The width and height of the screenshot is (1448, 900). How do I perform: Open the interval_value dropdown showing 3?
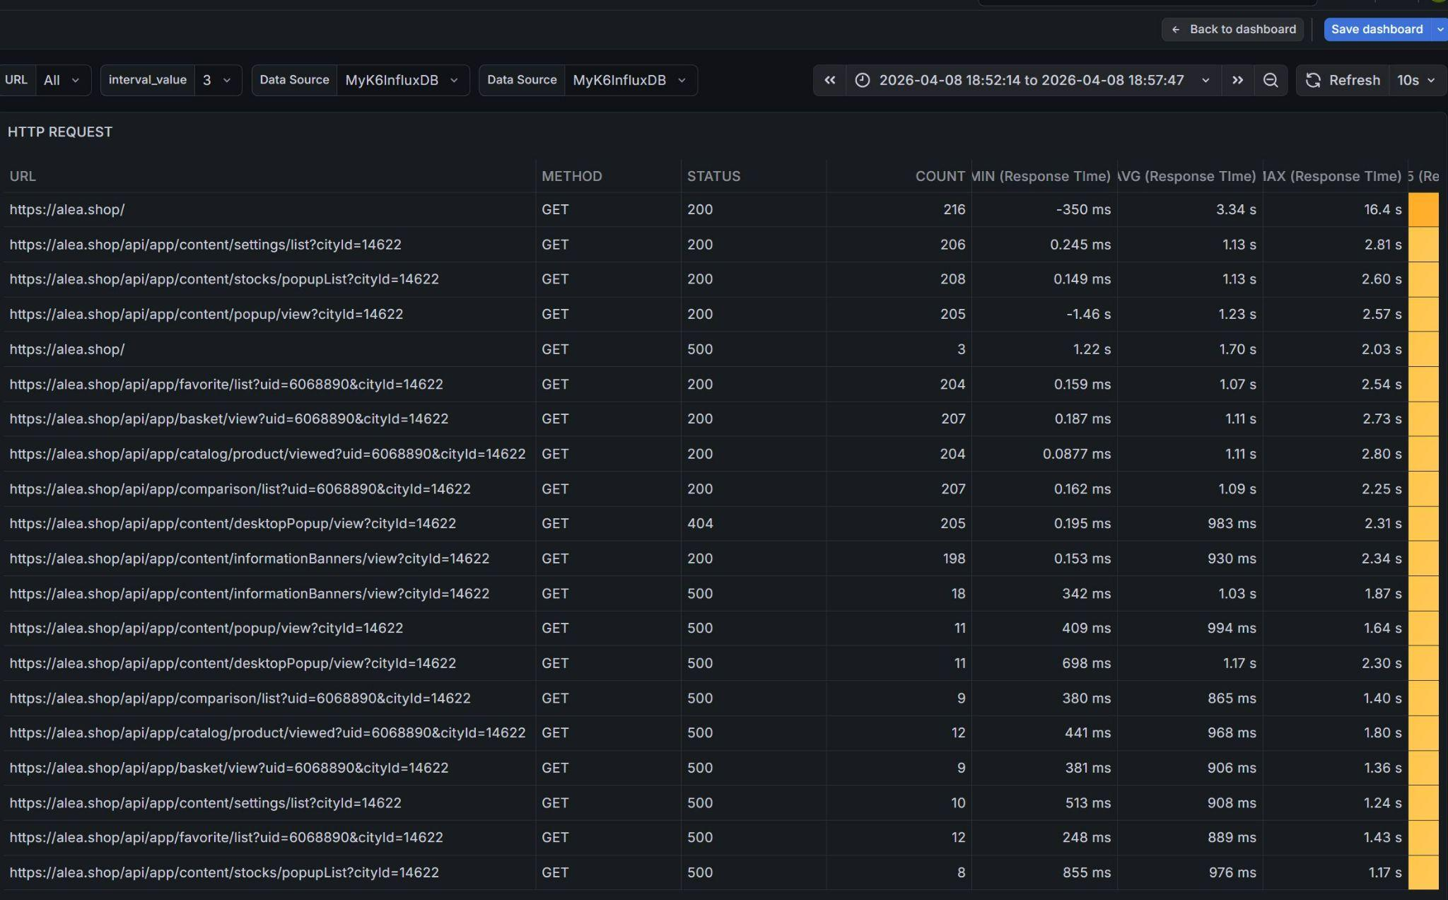pos(217,80)
